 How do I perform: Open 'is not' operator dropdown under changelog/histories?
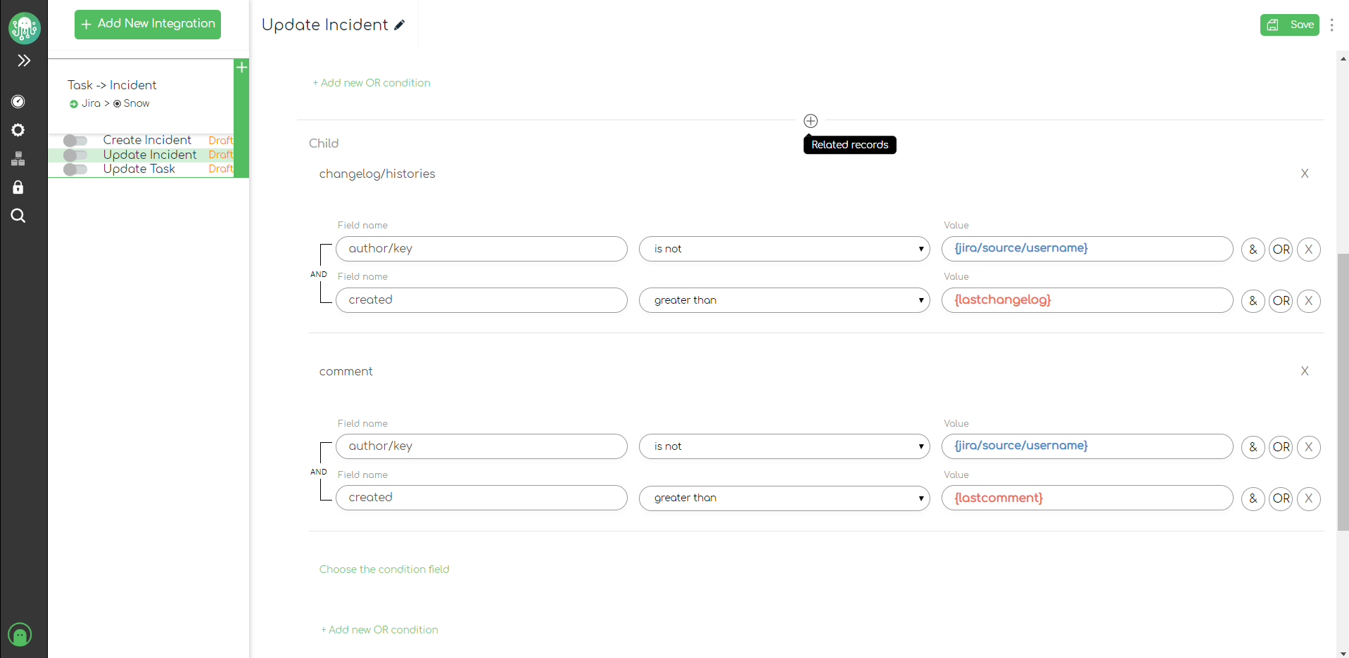coord(784,249)
